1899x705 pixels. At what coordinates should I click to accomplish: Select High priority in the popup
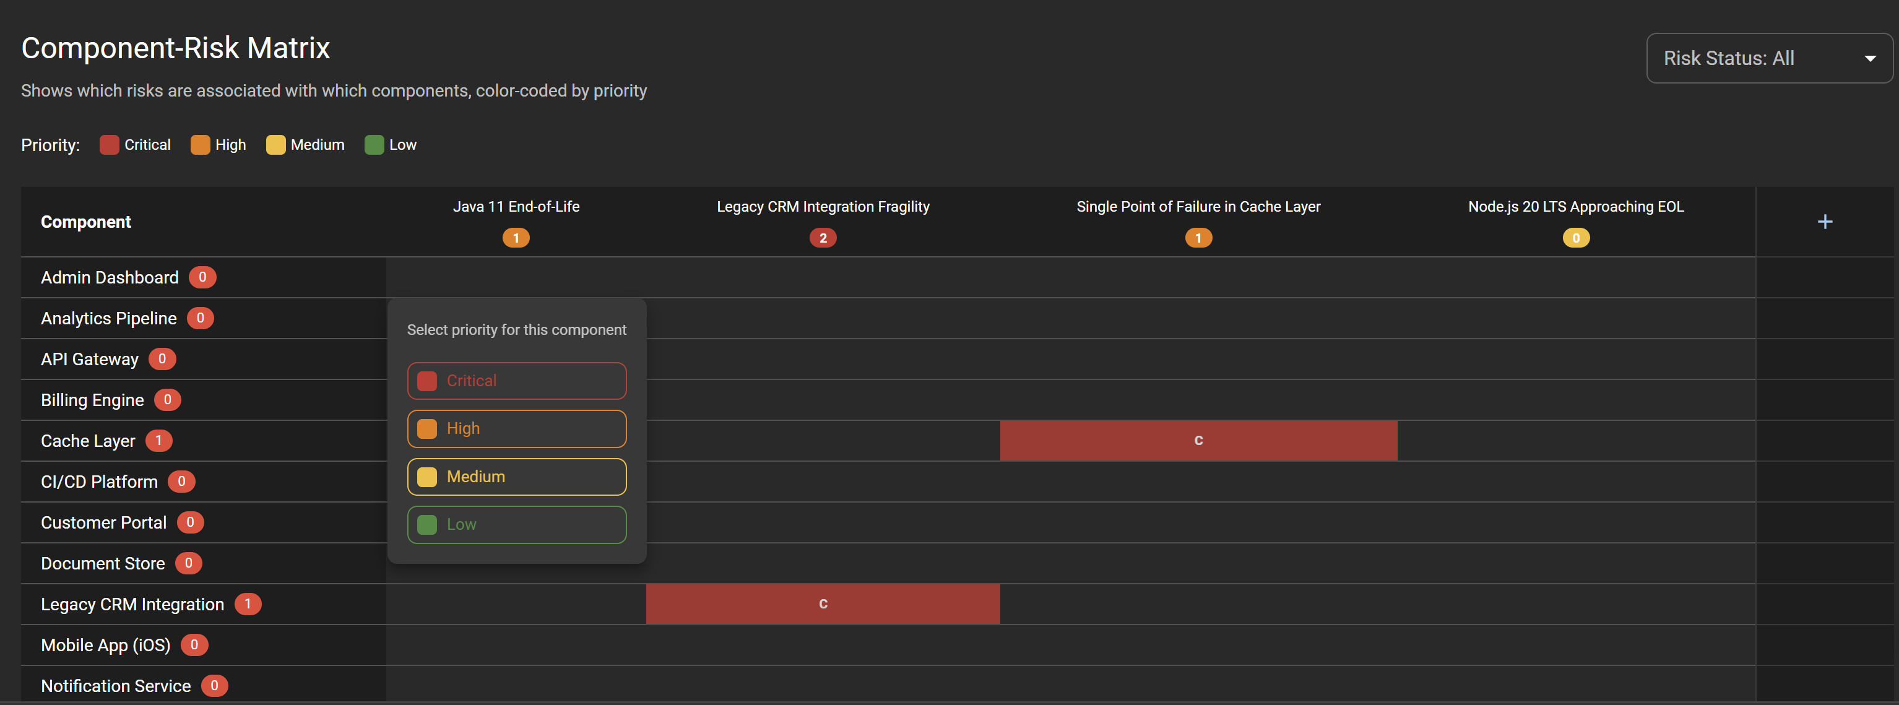tap(516, 428)
